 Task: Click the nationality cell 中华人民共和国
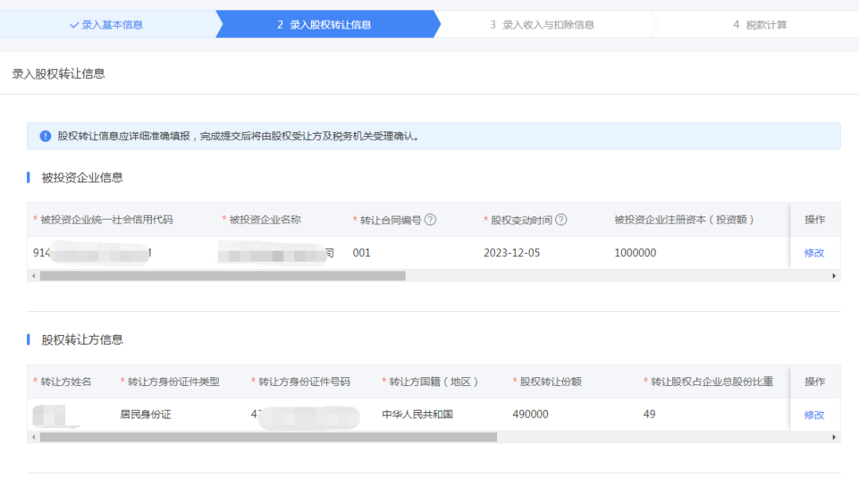[x=418, y=415]
